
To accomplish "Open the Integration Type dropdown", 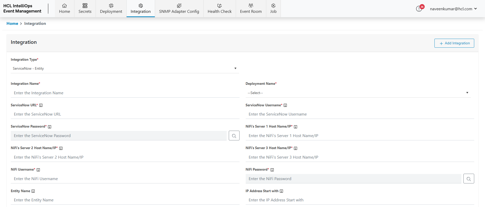I will [125, 68].
